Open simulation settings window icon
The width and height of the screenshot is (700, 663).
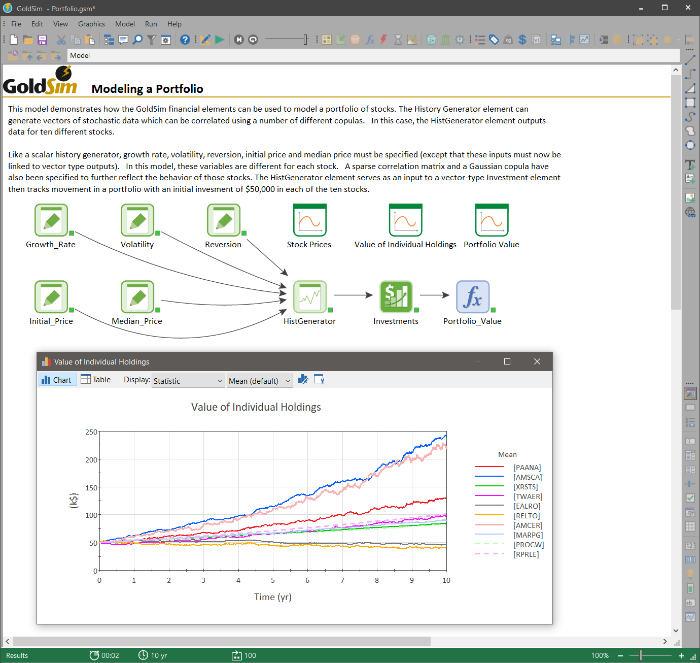click(166, 40)
